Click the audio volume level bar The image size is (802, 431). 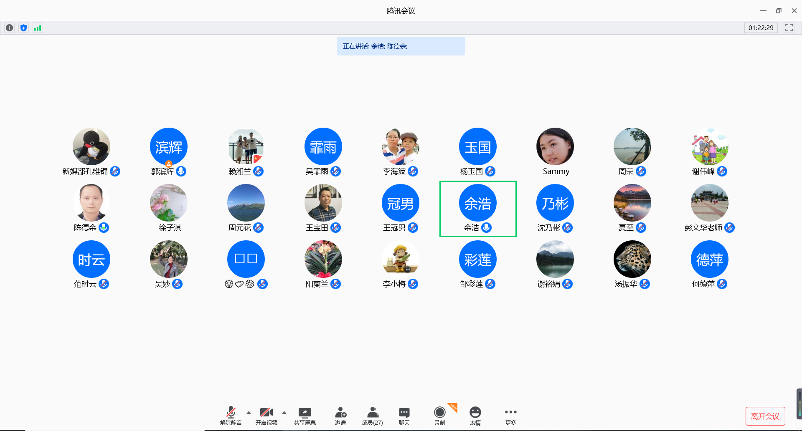pyautogui.click(x=799, y=403)
